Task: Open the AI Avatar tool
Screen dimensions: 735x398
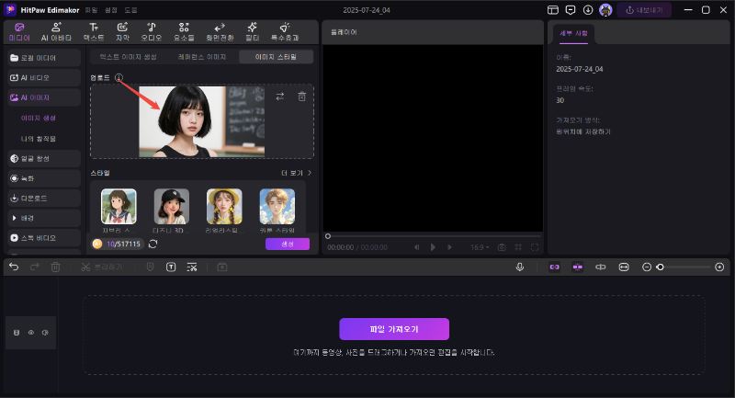Action: (56, 32)
